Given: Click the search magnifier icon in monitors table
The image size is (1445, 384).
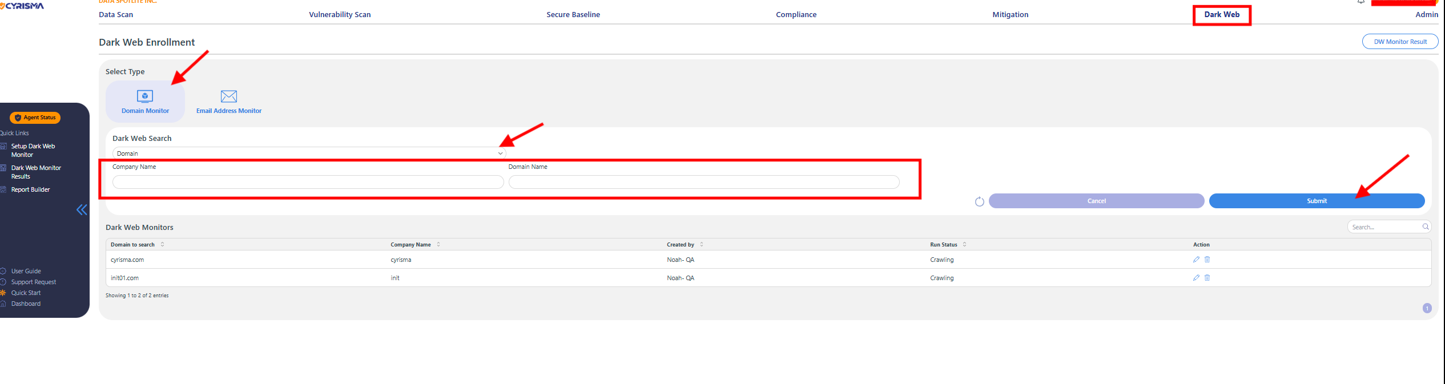Looking at the screenshot, I should point(1426,227).
